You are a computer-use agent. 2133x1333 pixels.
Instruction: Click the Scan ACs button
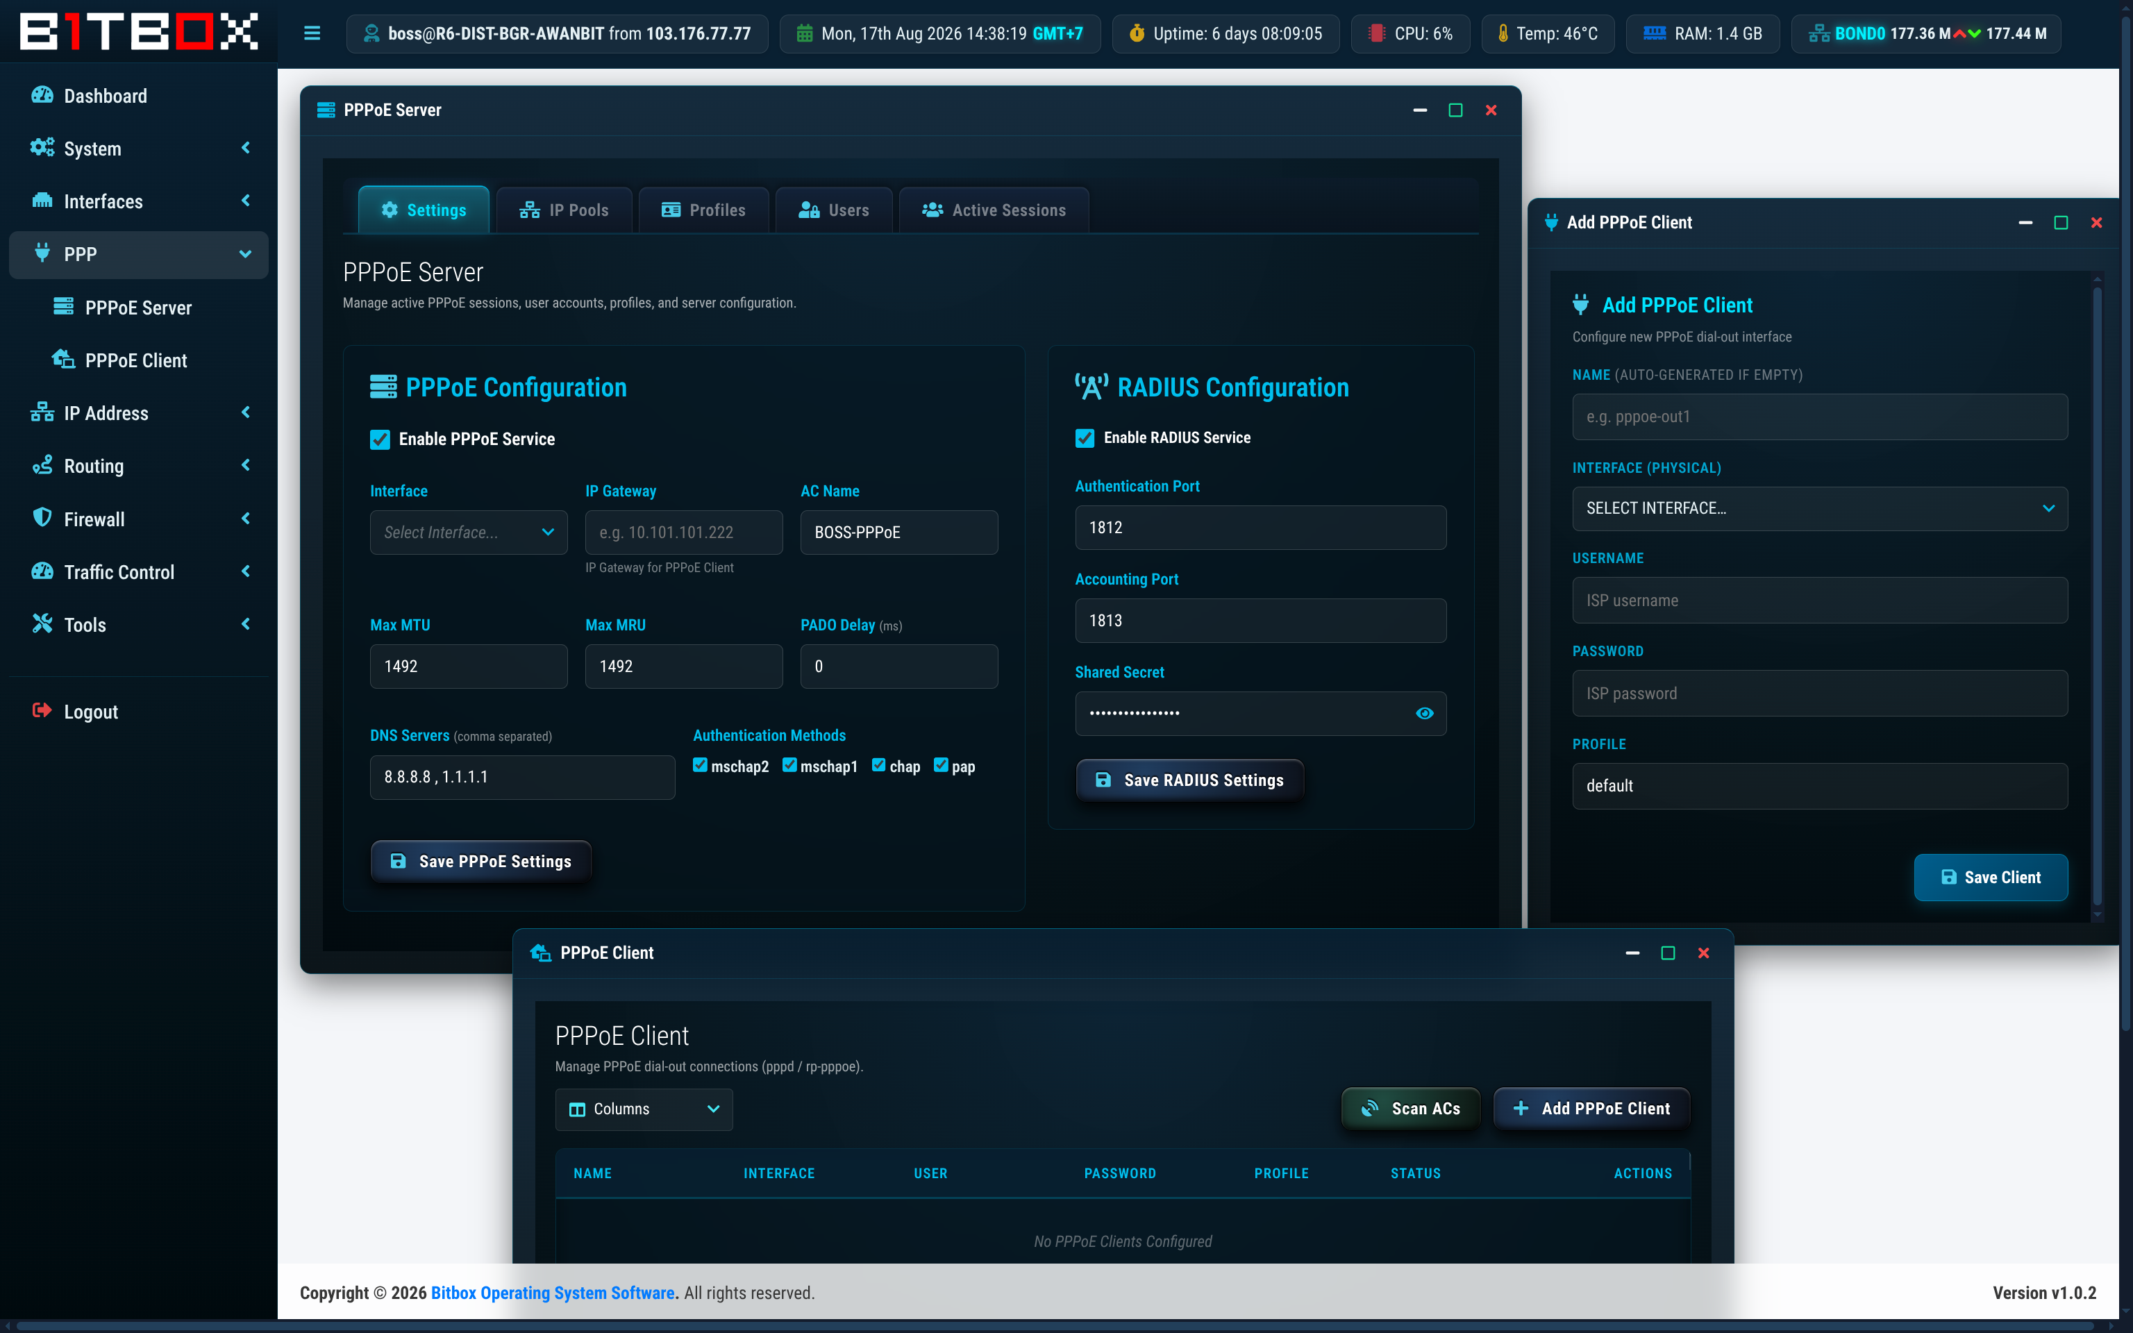click(1410, 1108)
